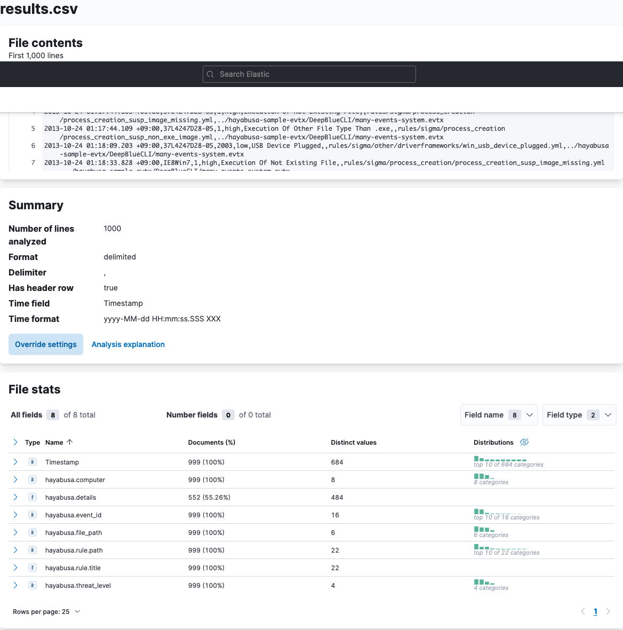Open the Rows per page: 25 selector
The width and height of the screenshot is (623, 630).
46,611
